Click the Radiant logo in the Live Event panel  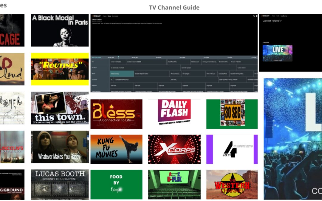[x=265, y=16]
